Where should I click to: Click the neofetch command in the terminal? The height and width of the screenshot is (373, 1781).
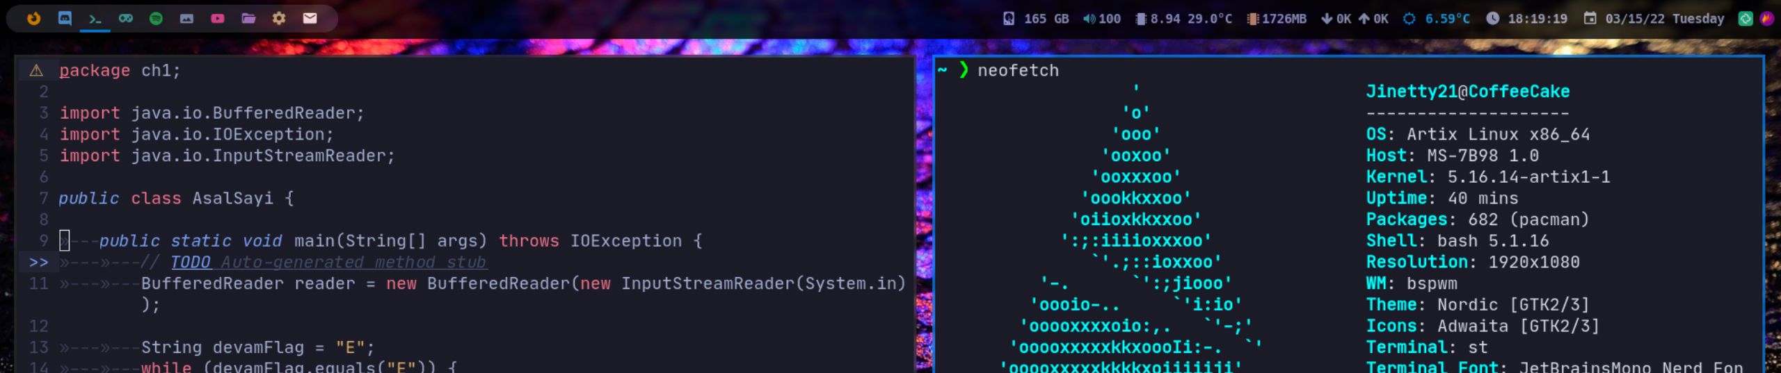[x=1018, y=71]
